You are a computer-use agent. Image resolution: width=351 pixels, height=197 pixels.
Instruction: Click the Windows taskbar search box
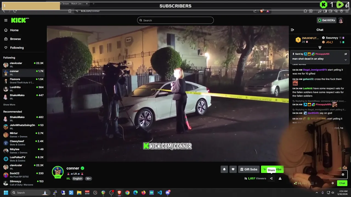click(30, 193)
